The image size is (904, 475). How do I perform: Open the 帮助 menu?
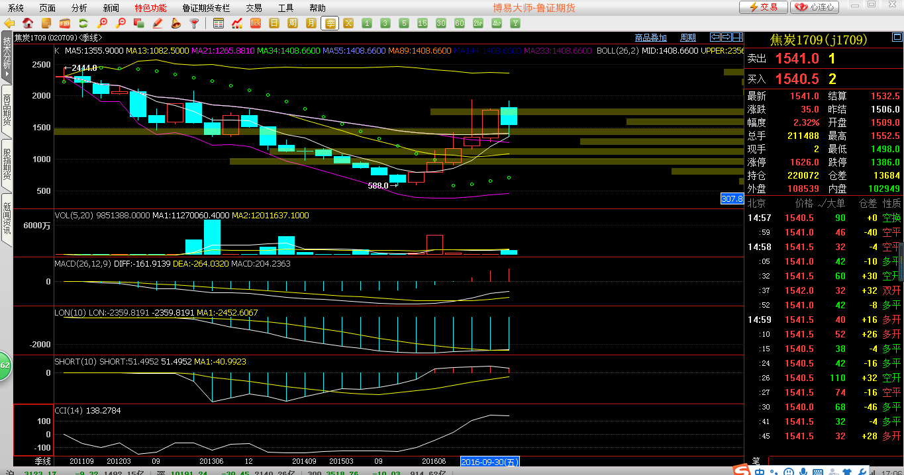[317, 8]
